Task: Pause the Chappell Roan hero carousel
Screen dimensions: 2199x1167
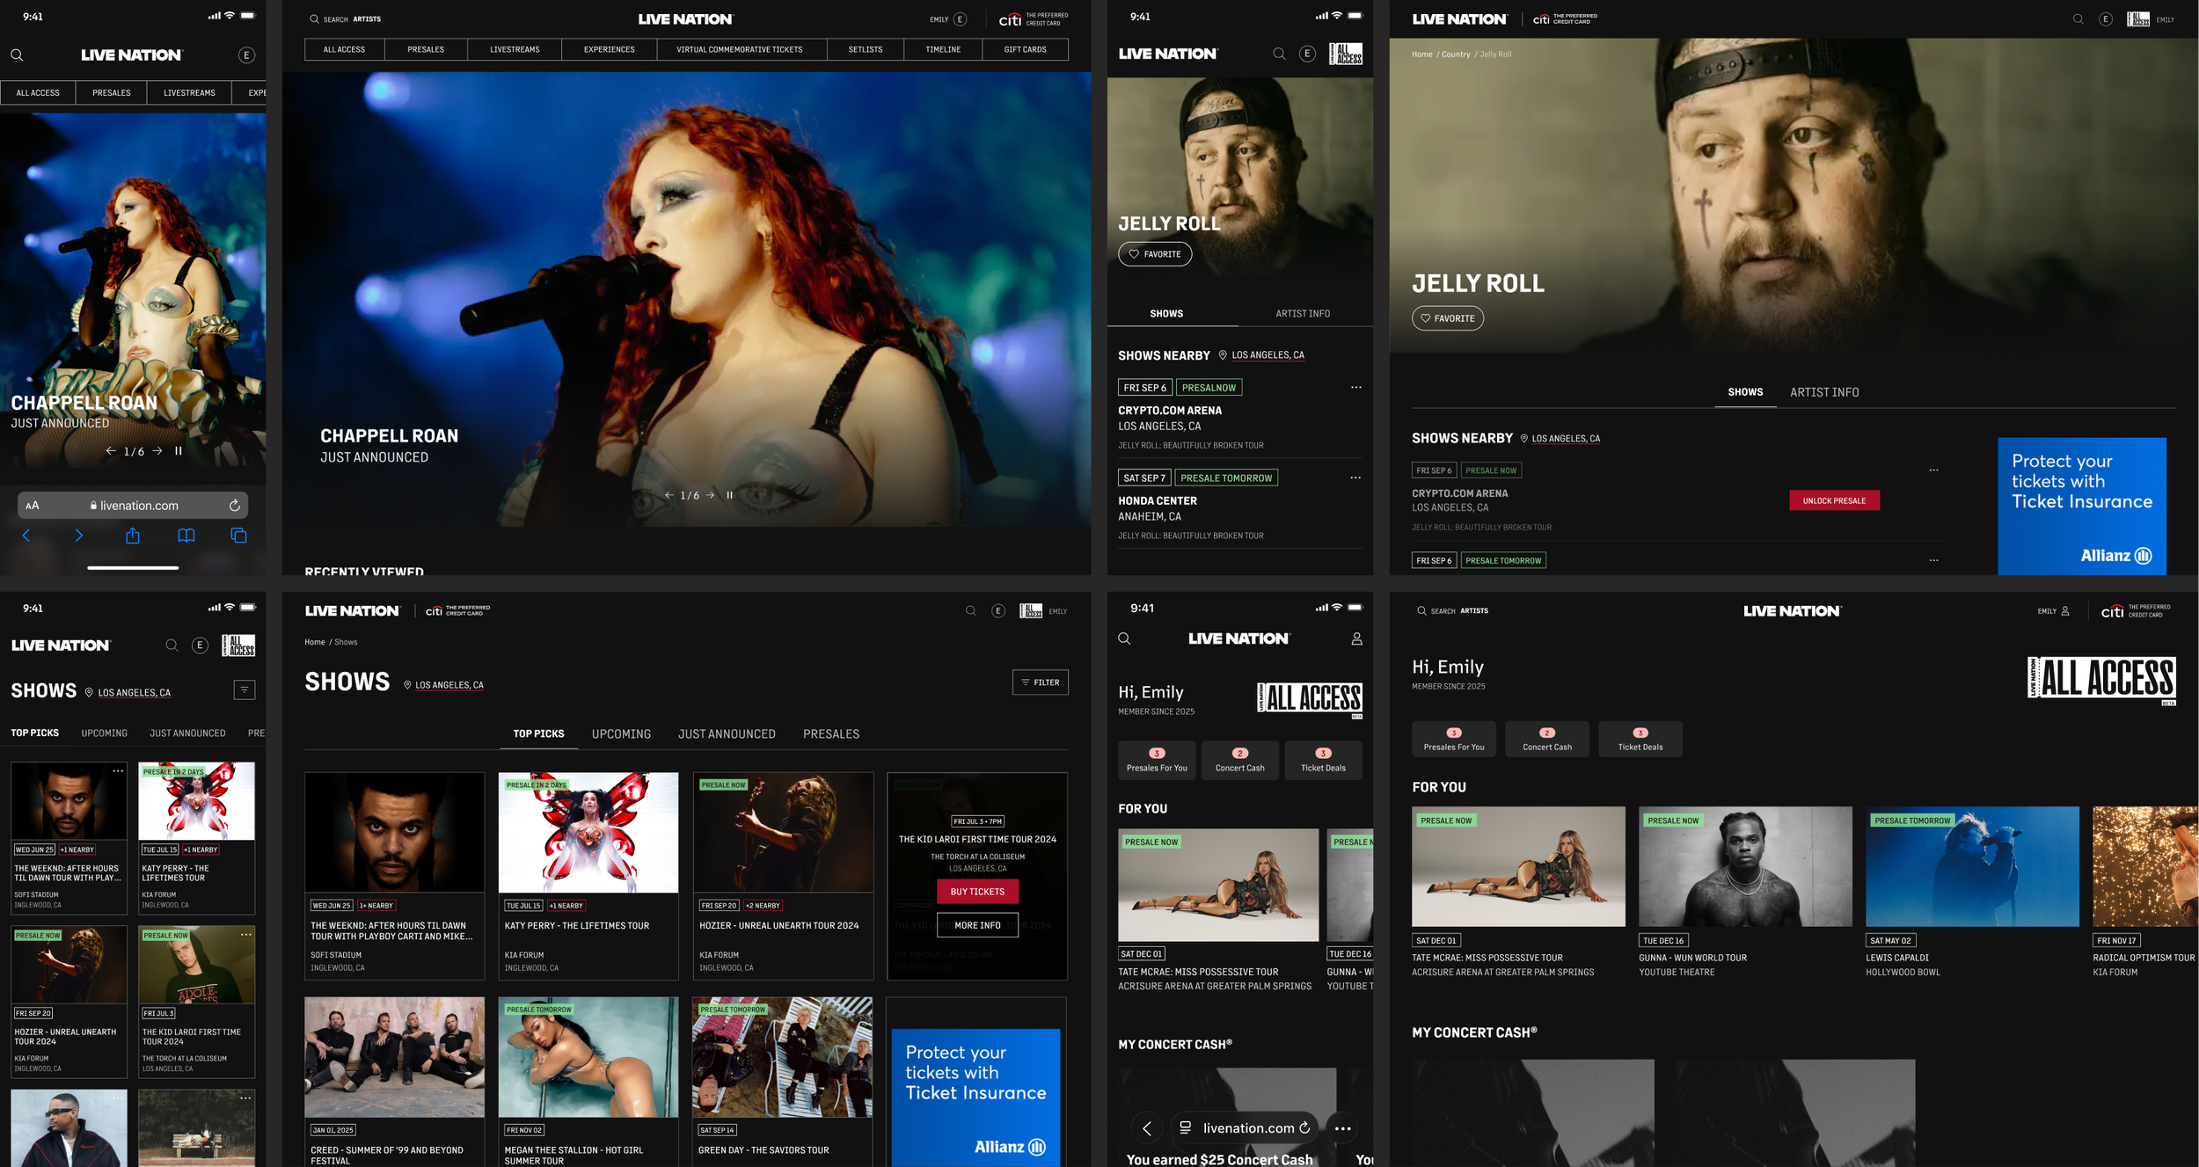Action: point(728,494)
